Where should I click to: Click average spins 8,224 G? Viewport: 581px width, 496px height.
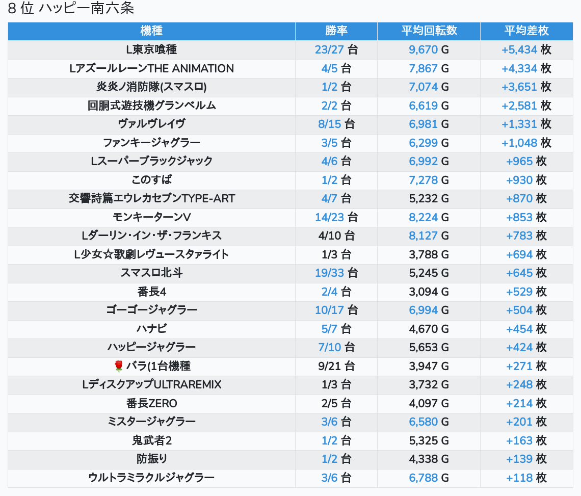pos(429,218)
